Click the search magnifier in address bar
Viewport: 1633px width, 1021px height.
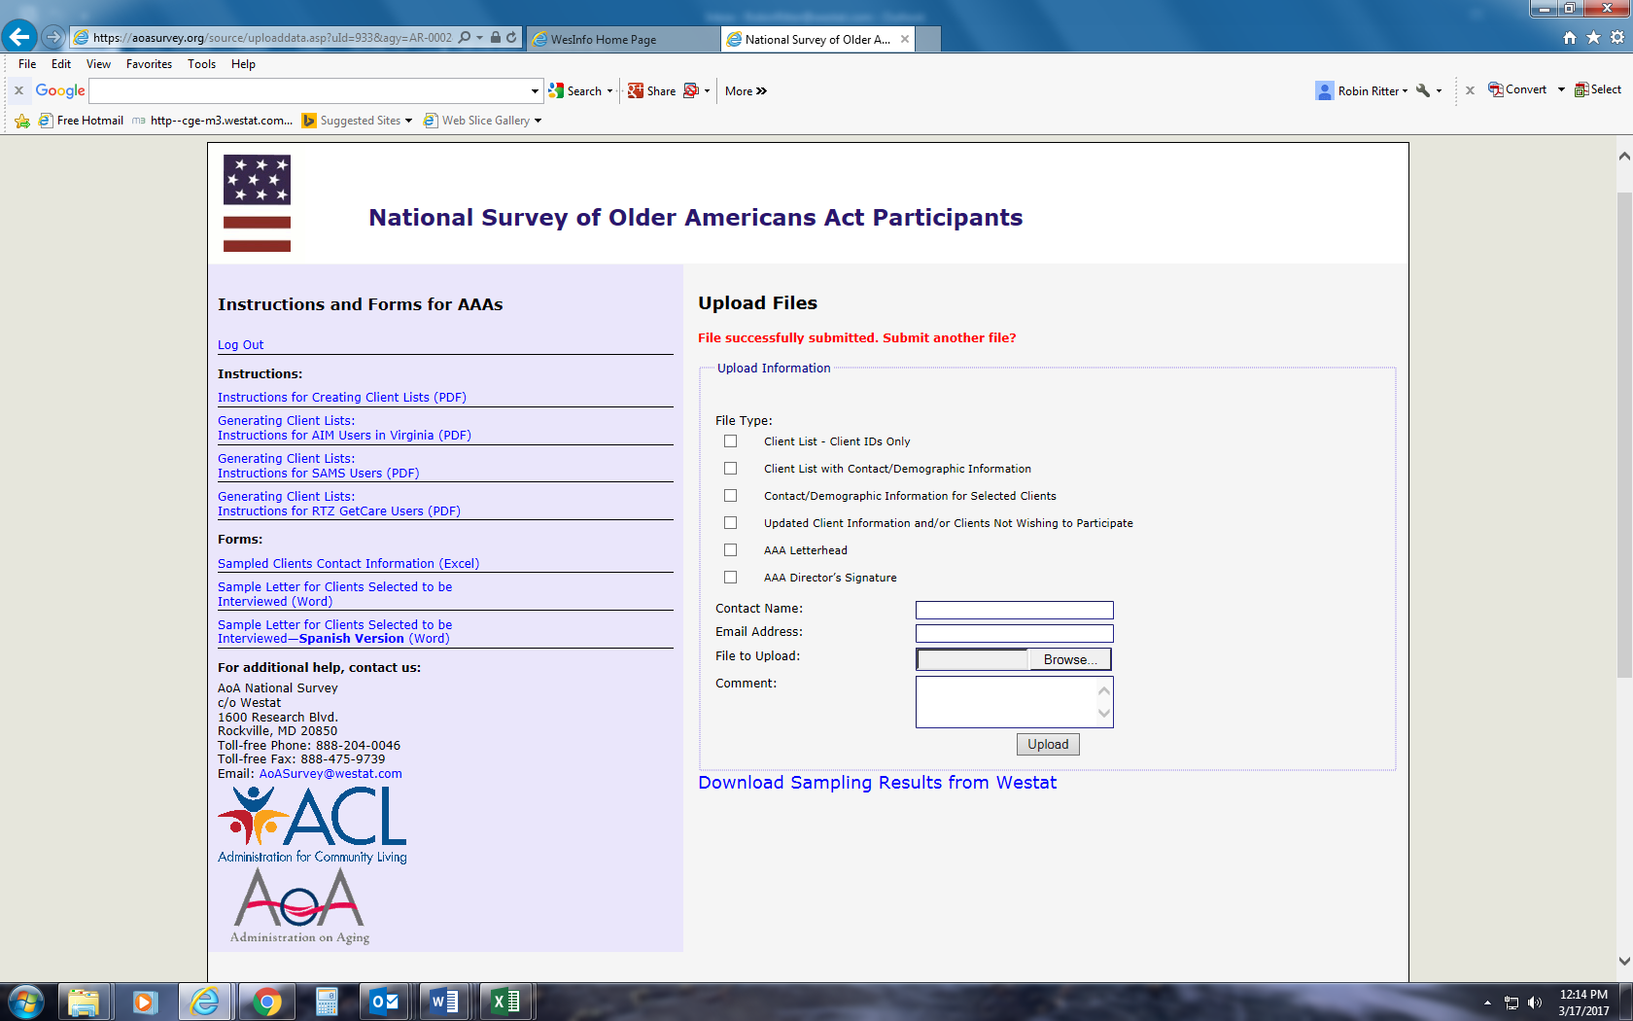[465, 38]
